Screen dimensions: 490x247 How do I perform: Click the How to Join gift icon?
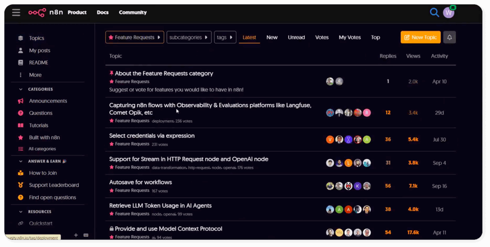click(x=21, y=173)
